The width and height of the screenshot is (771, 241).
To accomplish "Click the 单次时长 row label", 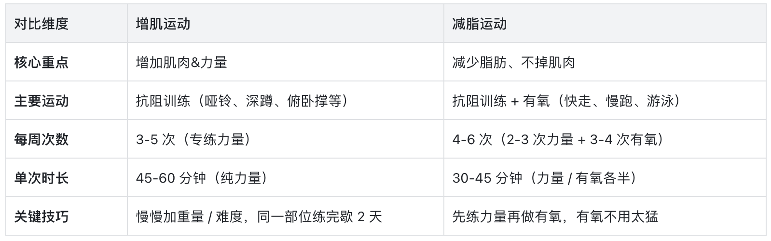I will 41,178.
